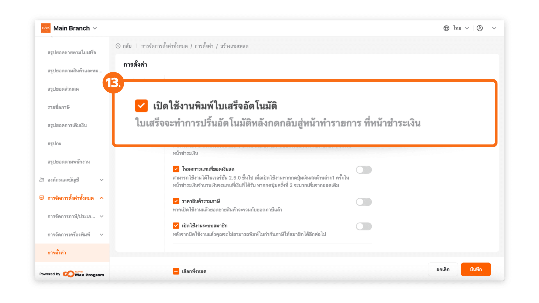Viewport: 539px width, 303px height.
Task: Click the orange Gpos logo icon
Action: click(46, 28)
